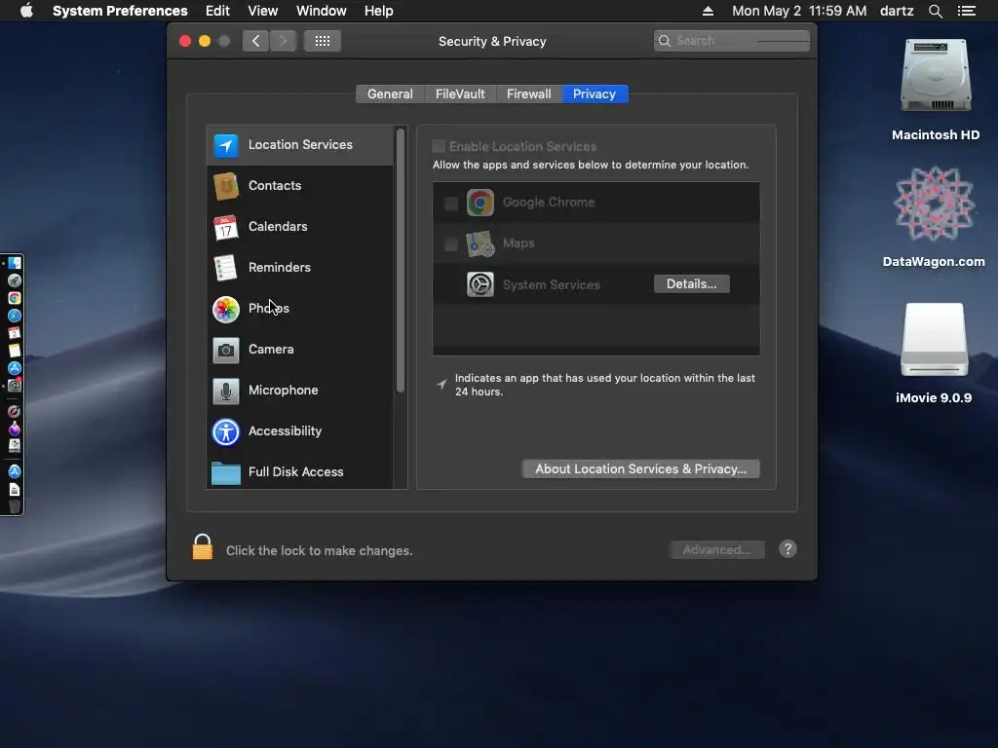Open the Apple menu

(26, 11)
